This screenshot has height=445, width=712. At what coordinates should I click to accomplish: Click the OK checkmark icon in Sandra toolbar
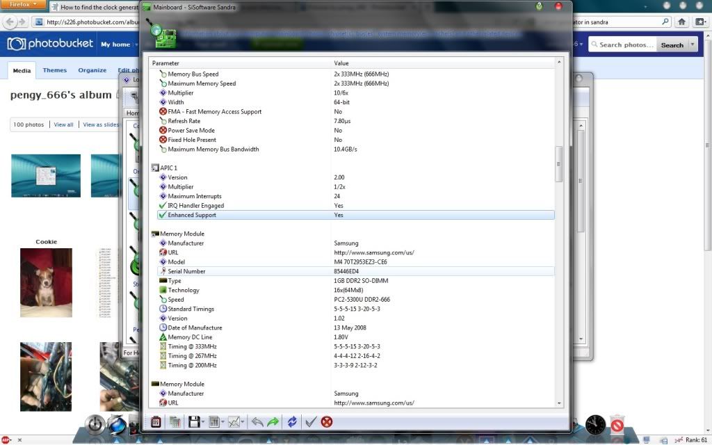[311, 422]
